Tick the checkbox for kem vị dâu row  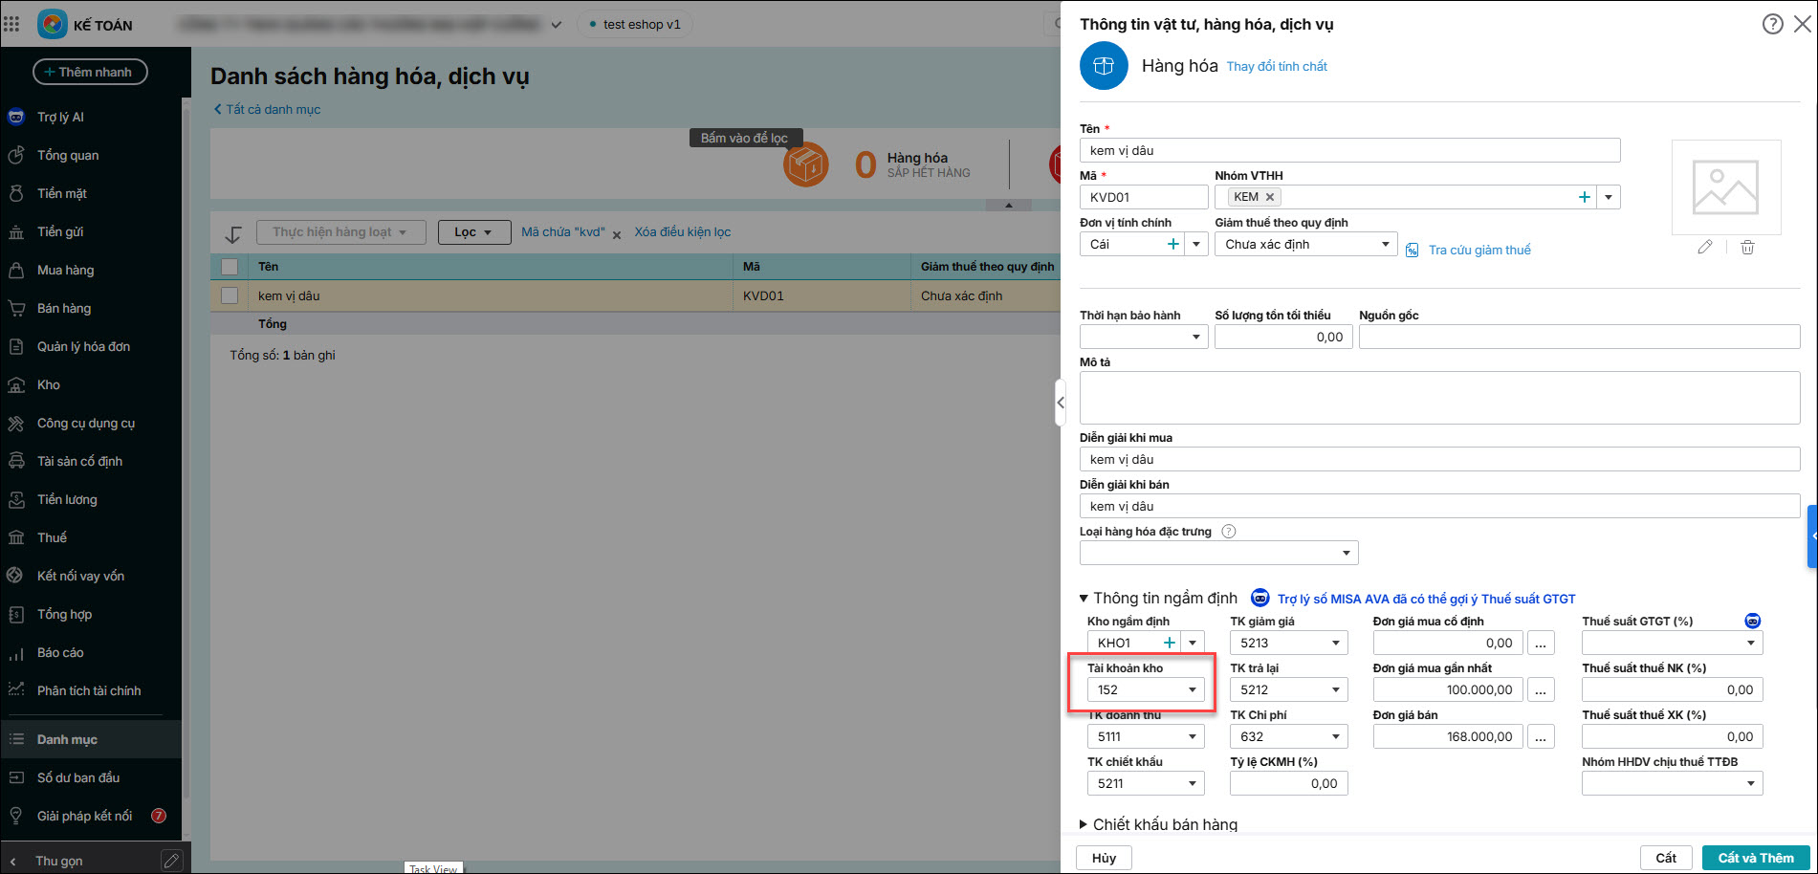coord(230,295)
